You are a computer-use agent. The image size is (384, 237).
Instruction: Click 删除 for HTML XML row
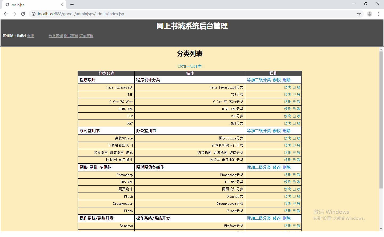point(296,109)
